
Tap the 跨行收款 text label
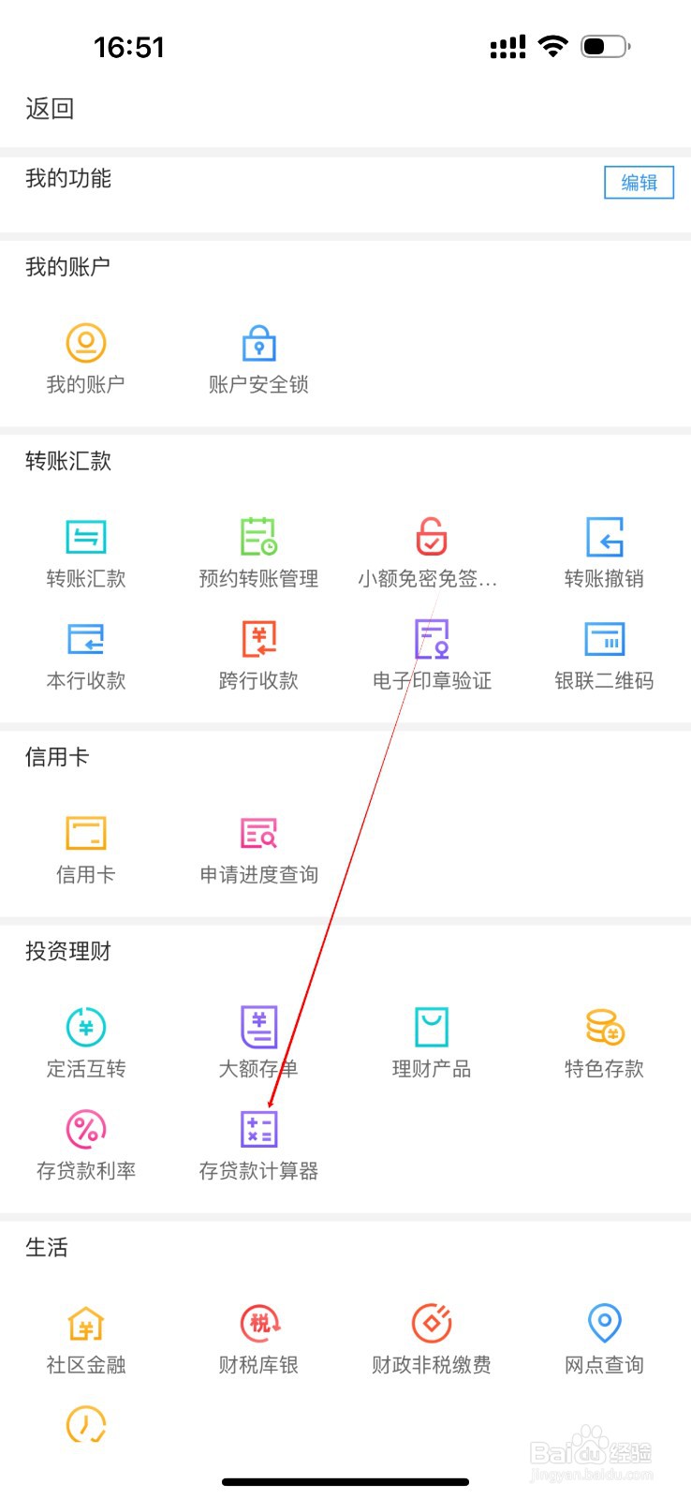pos(258,680)
